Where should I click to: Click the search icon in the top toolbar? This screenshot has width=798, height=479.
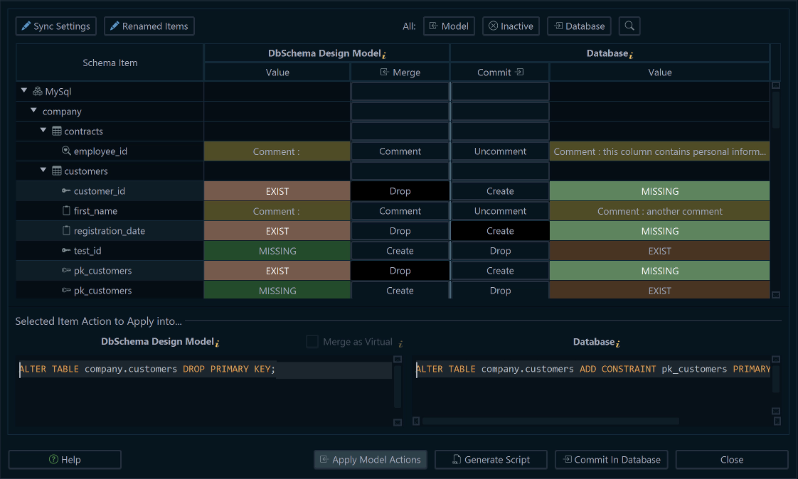pos(629,26)
